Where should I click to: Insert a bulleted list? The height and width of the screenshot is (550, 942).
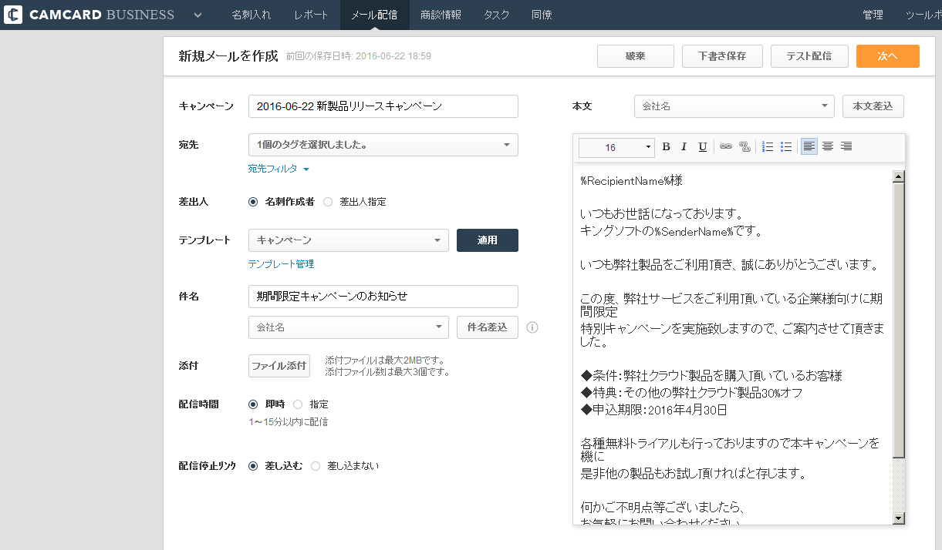785,146
